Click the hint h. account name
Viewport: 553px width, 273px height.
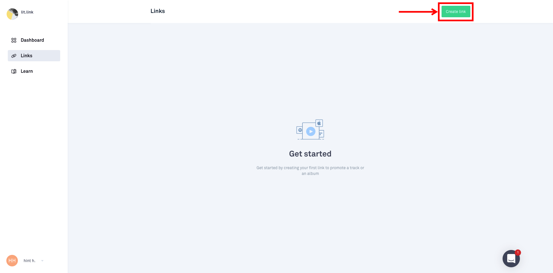pyautogui.click(x=29, y=261)
